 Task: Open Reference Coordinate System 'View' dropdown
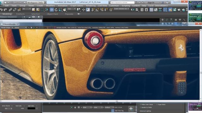(72, 9)
